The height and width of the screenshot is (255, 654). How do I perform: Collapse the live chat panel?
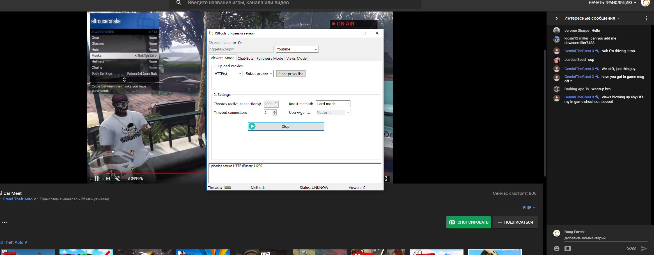click(x=557, y=18)
